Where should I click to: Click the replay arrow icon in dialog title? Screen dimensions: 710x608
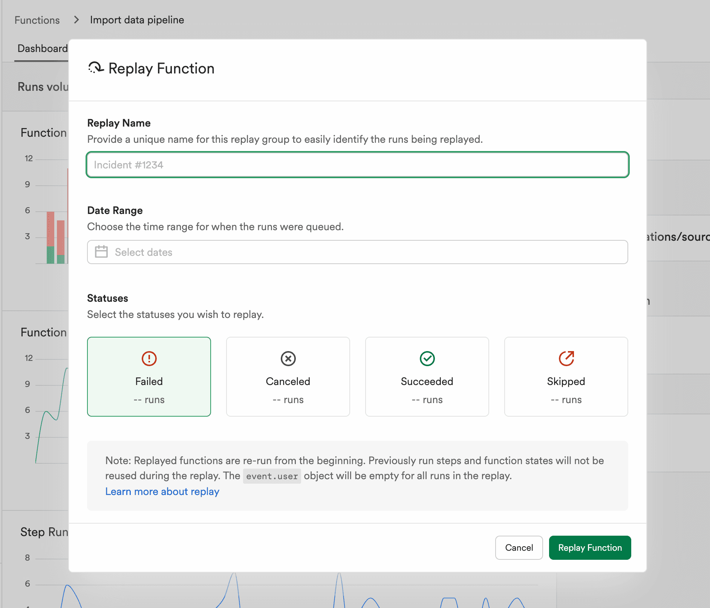pyautogui.click(x=95, y=68)
